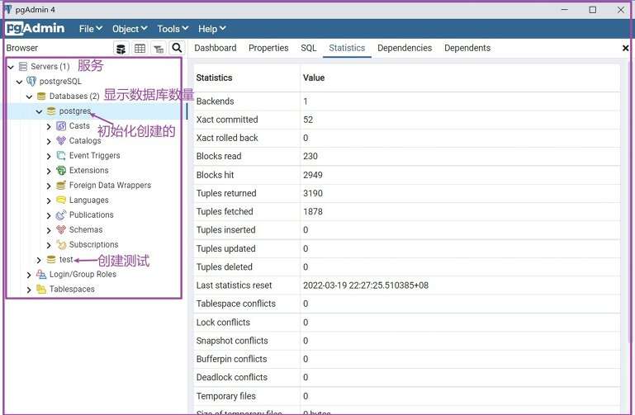Maximize the pgAdmin 4 window
635x415 pixels.
[593, 10]
